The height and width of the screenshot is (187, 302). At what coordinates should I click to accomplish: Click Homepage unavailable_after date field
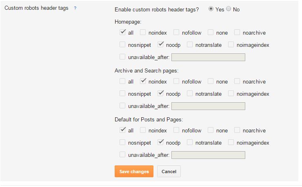point(208,57)
